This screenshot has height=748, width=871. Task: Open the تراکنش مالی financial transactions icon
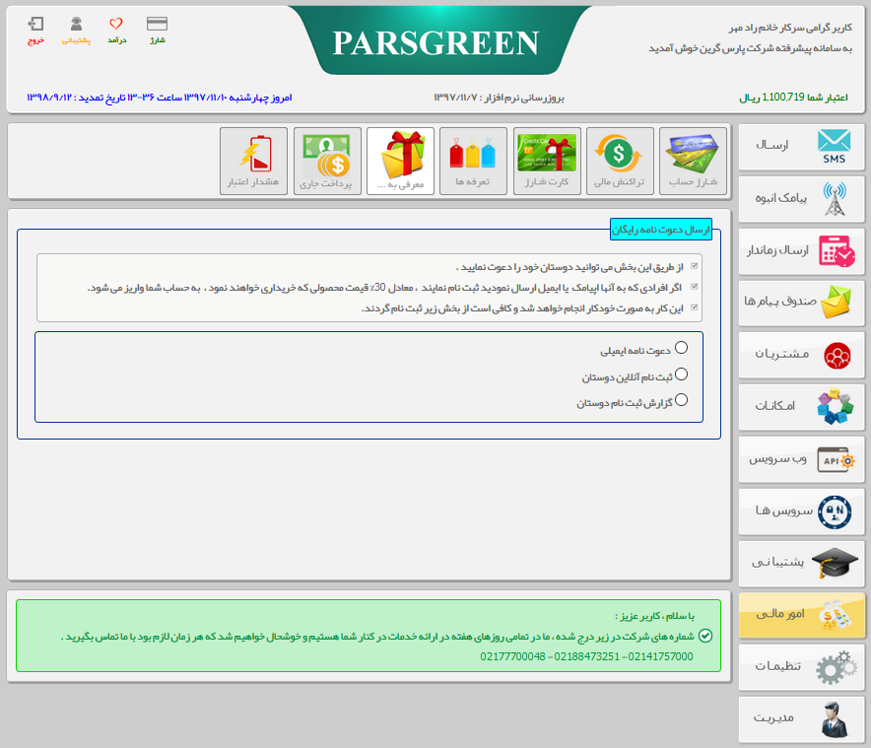point(619,161)
